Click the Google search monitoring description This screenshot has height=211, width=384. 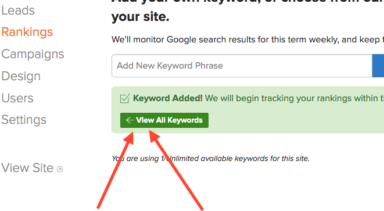[247, 40]
